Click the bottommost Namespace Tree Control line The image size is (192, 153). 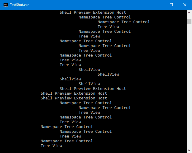pos(66,141)
